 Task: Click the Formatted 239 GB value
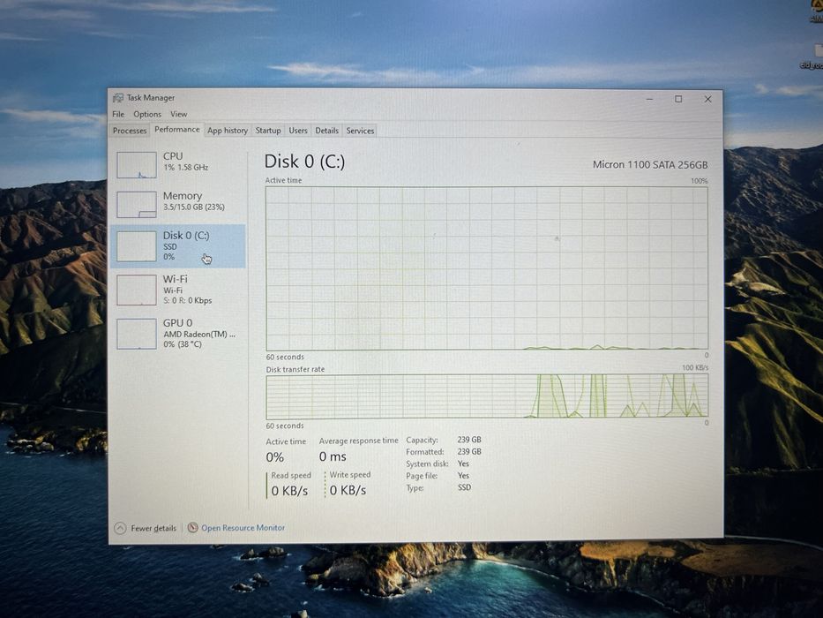coord(469,452)
